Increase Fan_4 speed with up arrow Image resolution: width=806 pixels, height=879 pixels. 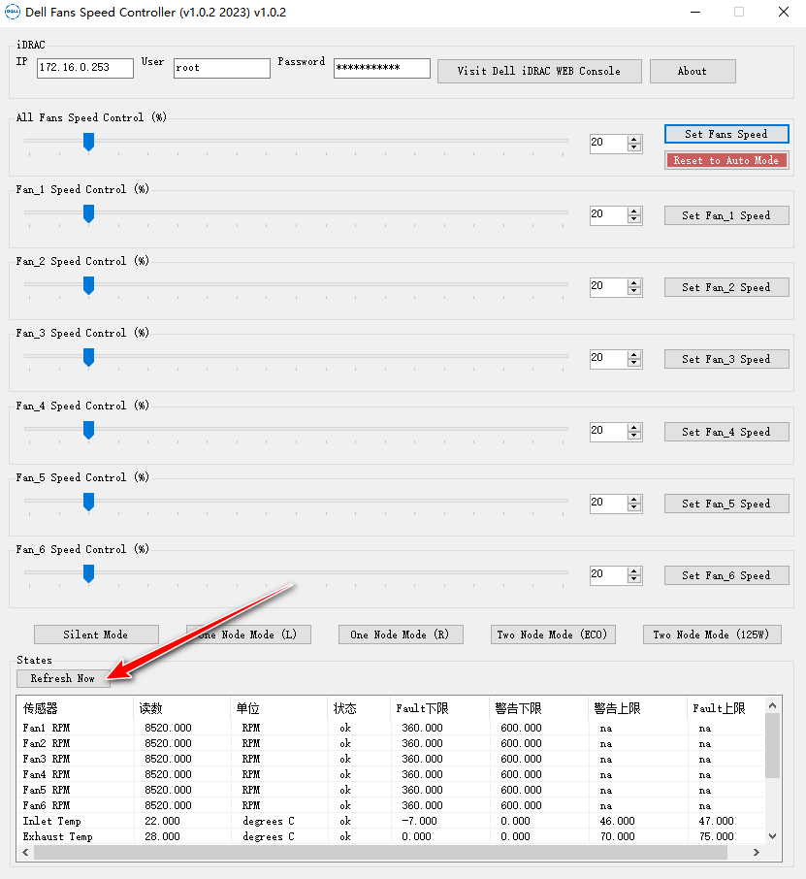tap(634, 427)
